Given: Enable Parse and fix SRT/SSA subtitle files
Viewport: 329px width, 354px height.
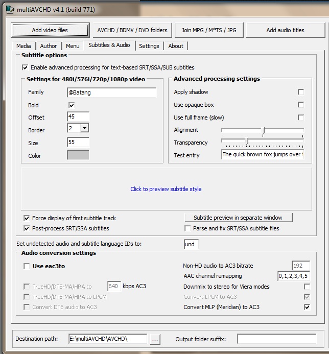Looking at the screenshot, I should click(187, 228).
